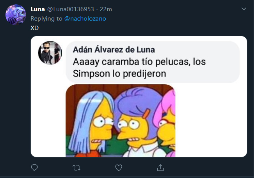This screenshot has width=254, height=178.
Task: Open the @Luna00136953 handle link
Action: click(71, 9)
